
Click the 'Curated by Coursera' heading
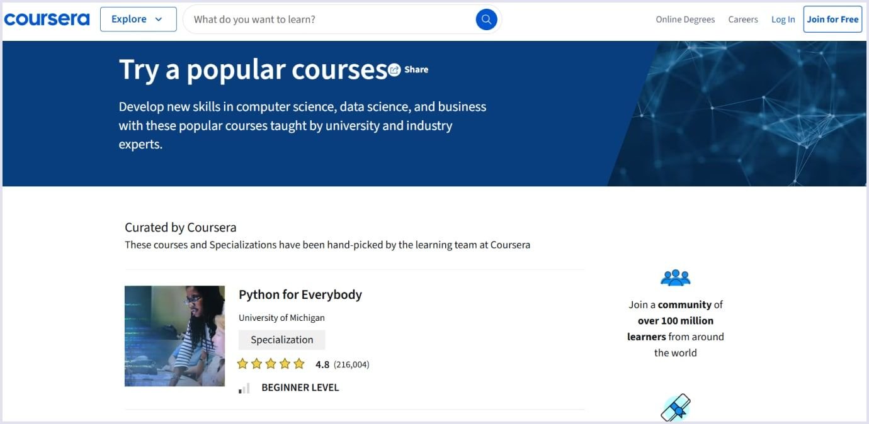point(181,227)
